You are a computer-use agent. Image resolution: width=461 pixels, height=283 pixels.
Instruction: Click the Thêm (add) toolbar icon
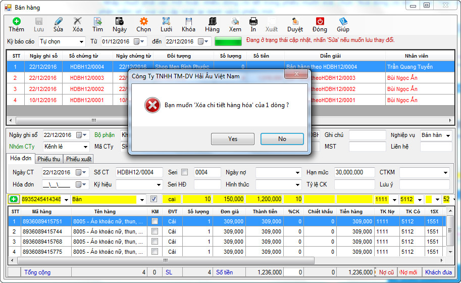[x=16, y=21]
